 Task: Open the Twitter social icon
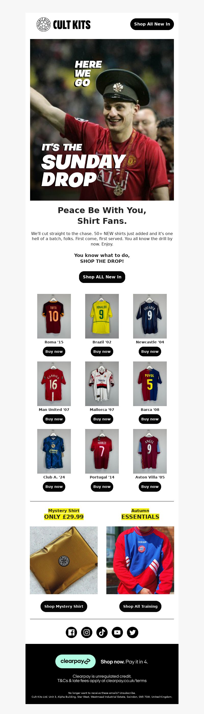(133, 632)
